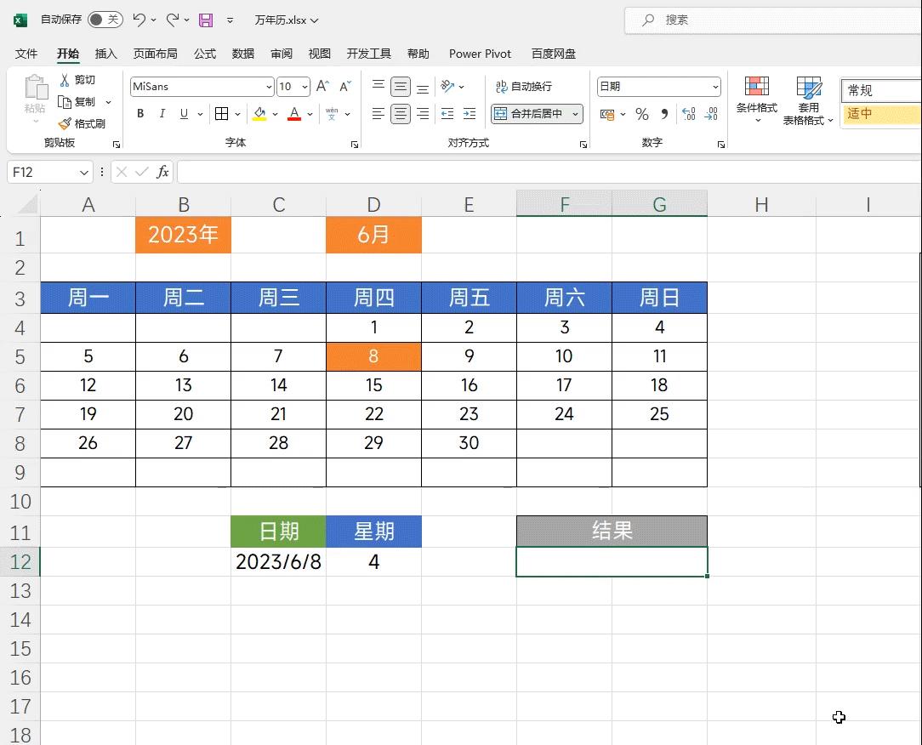Toggle Italic formatting
The image size is (922, 745).
(162, 113)
